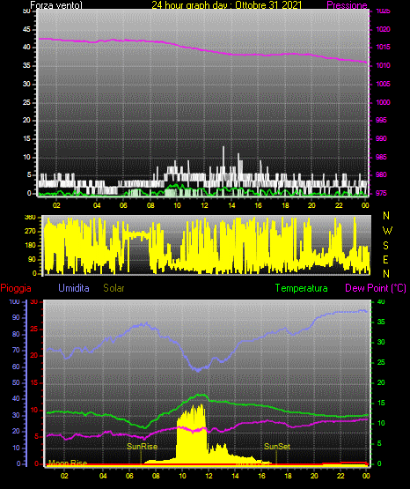Viewport: 410px width, 489px height.
Task: Click the blue 'Umidita' legend label
Action: pyautogui.click(x=74, y=288)
